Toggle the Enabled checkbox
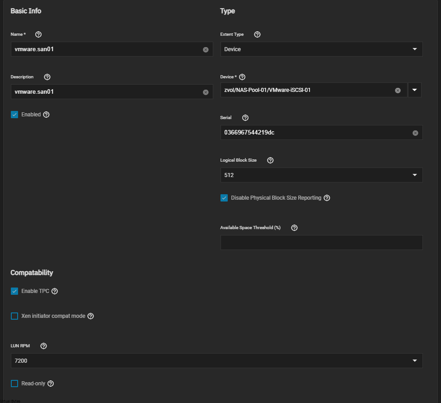441x403 pixels. click(x=14, y=115)
